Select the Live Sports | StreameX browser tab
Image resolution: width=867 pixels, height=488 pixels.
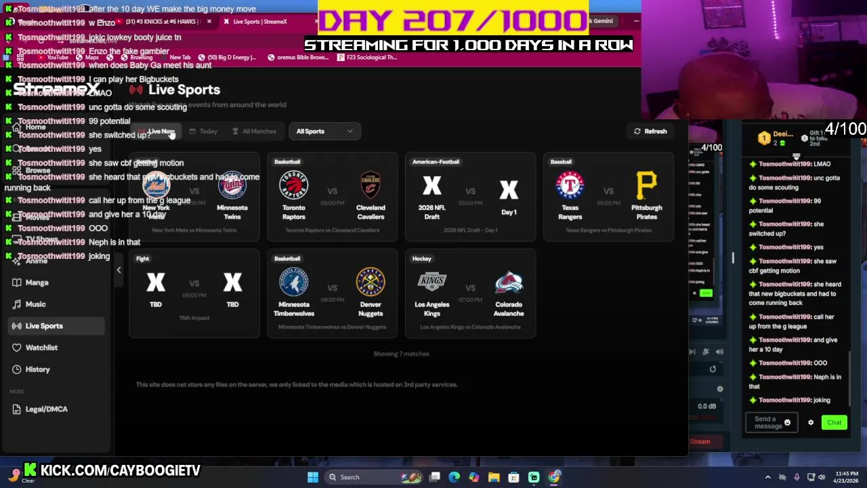click(268, 22)
